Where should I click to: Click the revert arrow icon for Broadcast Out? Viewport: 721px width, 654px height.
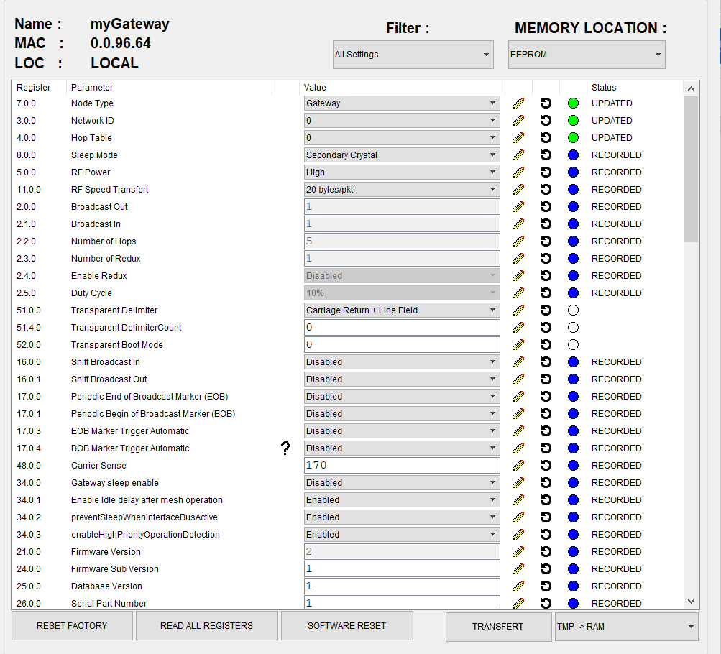546,207
